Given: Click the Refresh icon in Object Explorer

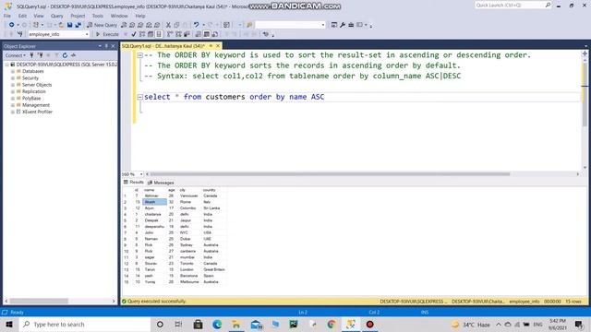Looking at the screenshot, I should 65,55.
